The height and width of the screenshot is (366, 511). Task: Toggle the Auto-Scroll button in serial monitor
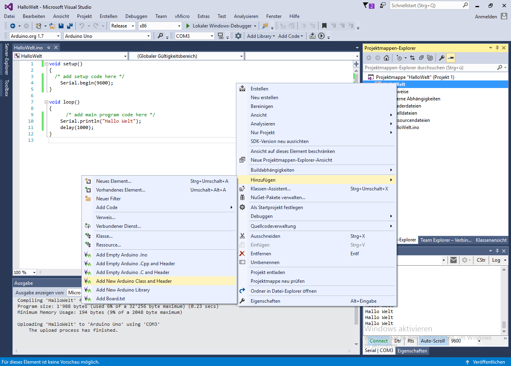tap(432, 341)
